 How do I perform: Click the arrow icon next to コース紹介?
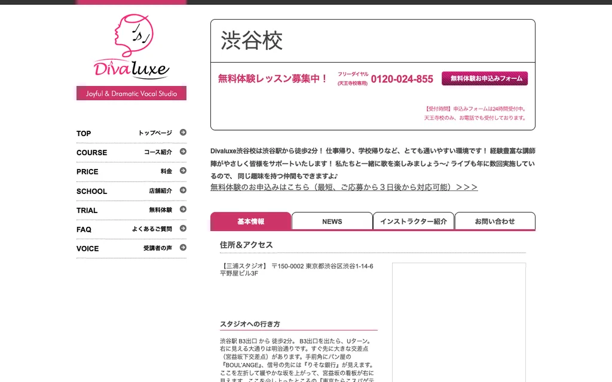point(183,152)
